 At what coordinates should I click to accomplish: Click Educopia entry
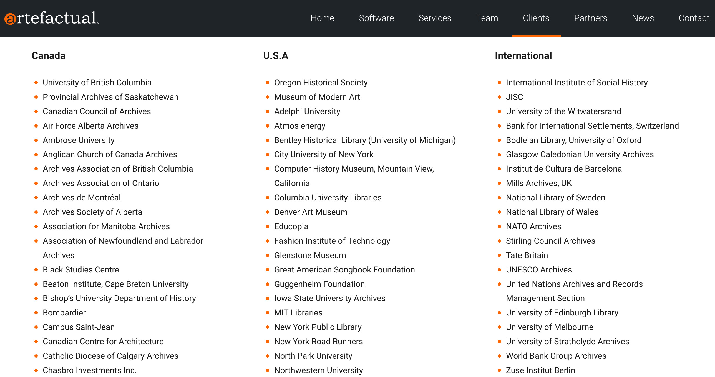coord(291,226)
